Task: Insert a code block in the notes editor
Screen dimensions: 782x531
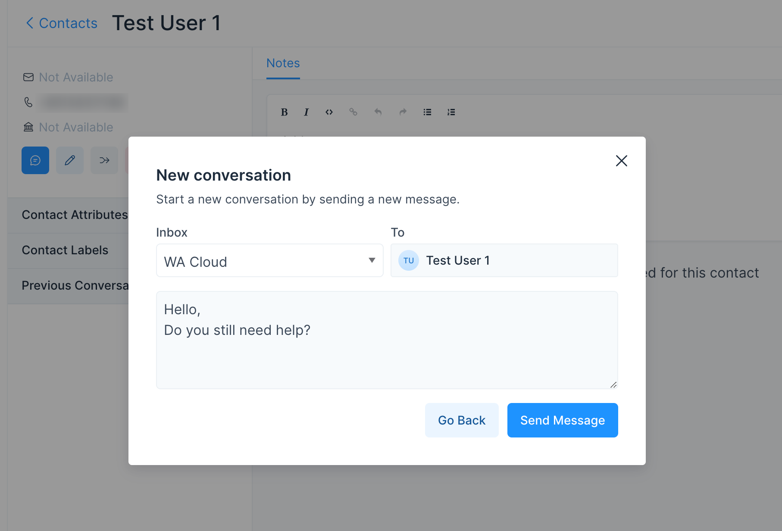Action: (x=329, y=112)
